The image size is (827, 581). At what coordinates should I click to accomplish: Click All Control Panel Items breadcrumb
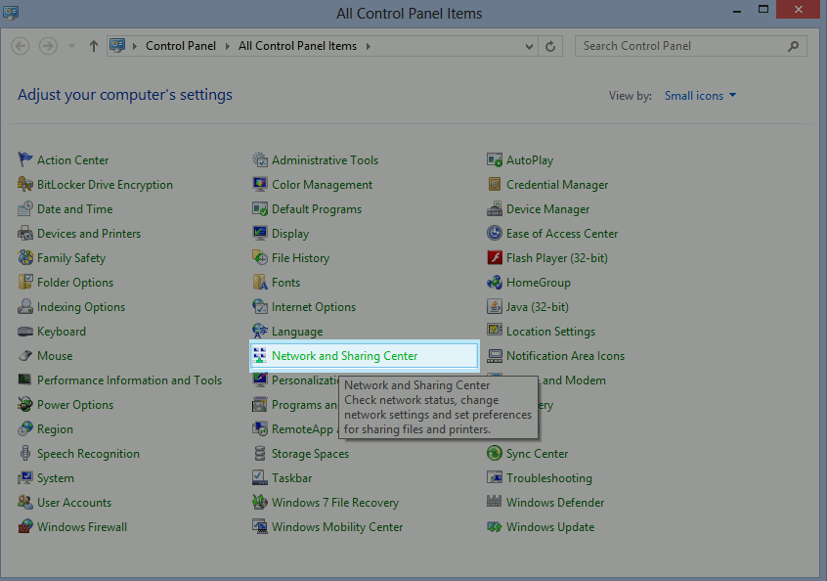297,46
